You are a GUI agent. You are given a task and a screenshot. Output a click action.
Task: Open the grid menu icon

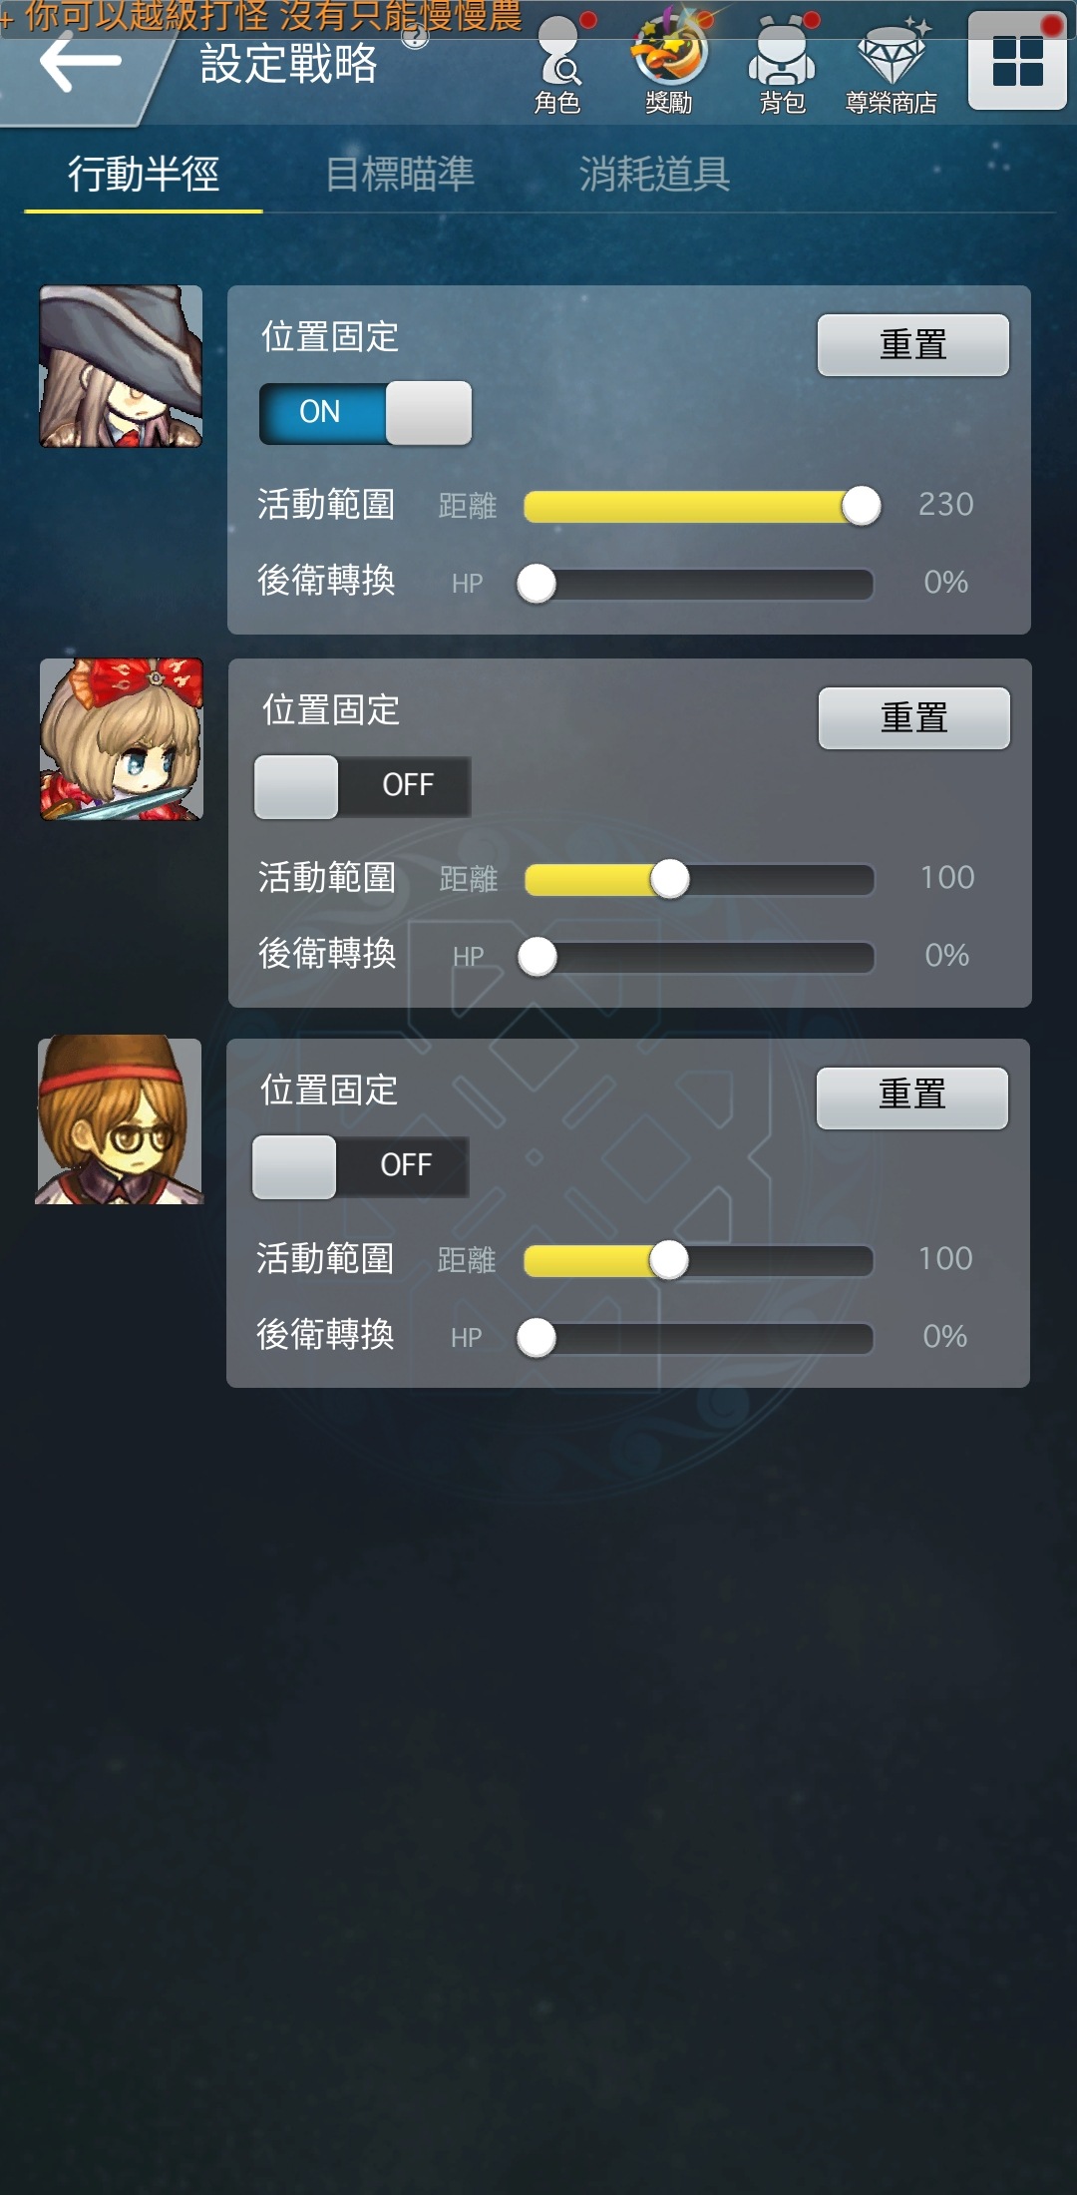tap(1017, 61)
